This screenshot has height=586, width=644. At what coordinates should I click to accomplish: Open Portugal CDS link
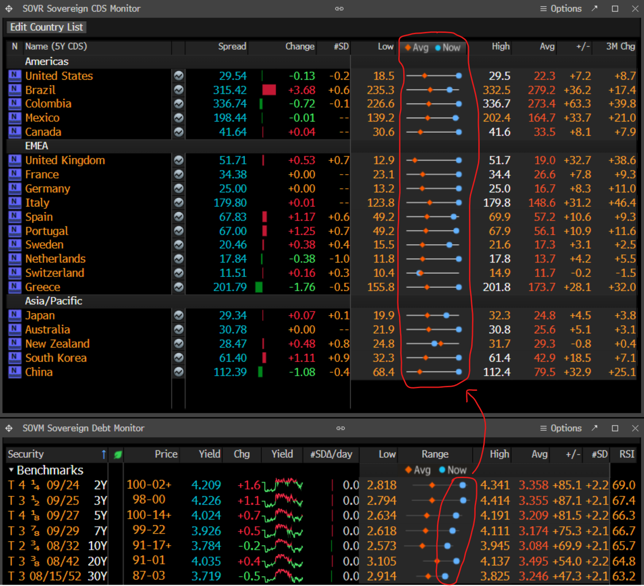point(47,231)
